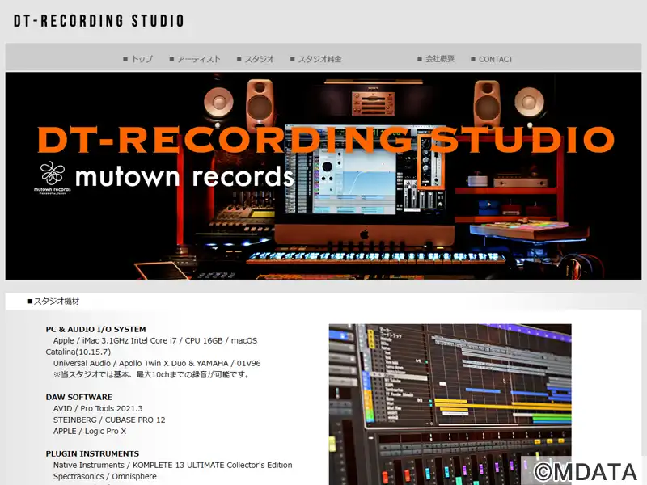Select the APPLE / Logic Pro X line

coord(90,431)
